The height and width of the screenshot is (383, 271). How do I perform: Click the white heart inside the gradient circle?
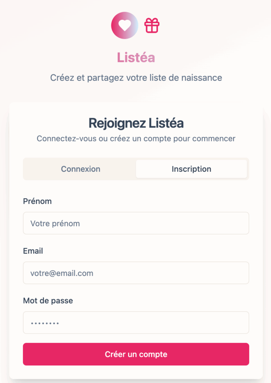tap(124, 25)
